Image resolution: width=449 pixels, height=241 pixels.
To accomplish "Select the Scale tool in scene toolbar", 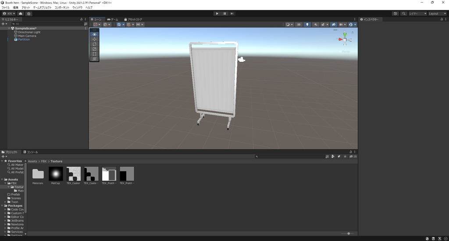I will tap(94, 49).
